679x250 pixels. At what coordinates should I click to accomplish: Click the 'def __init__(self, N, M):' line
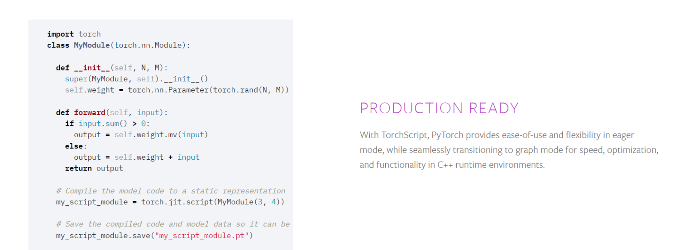click(x=112, y=68)
